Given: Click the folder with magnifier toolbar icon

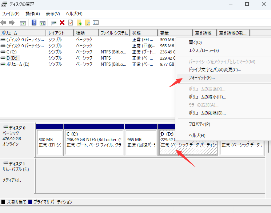Looking at the screenshot, I should click(x=87, y=23).
